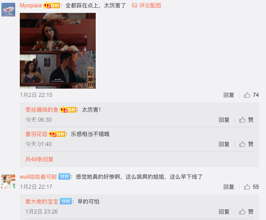The image size is (266, 220).
Task: Like Myopiaia's comment with 74 likes
Action: point(251,95)
